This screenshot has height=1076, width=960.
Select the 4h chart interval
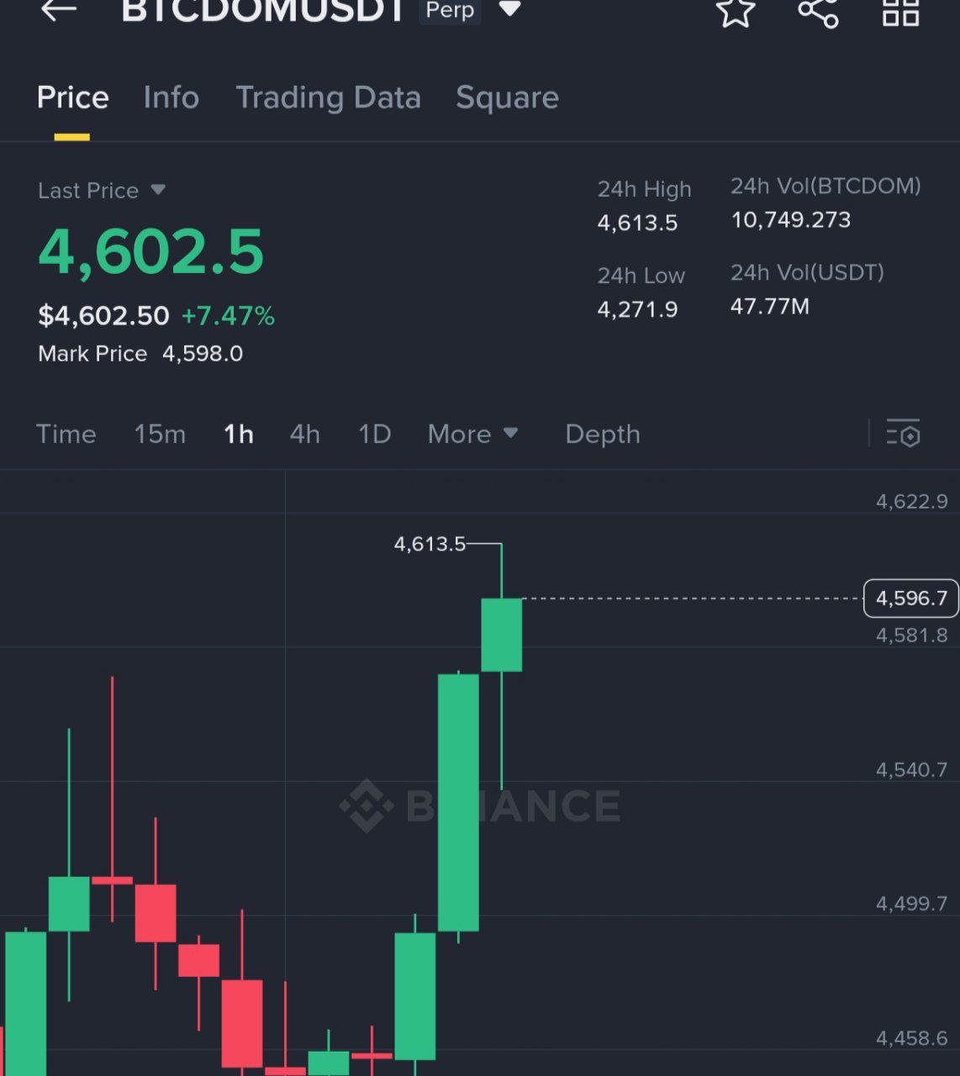pos(304,434)
